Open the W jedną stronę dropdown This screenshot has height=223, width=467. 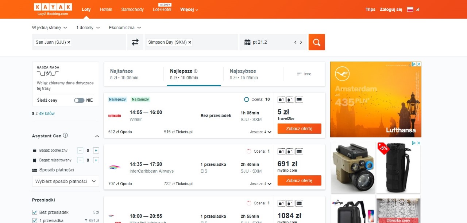coord(50,28)
